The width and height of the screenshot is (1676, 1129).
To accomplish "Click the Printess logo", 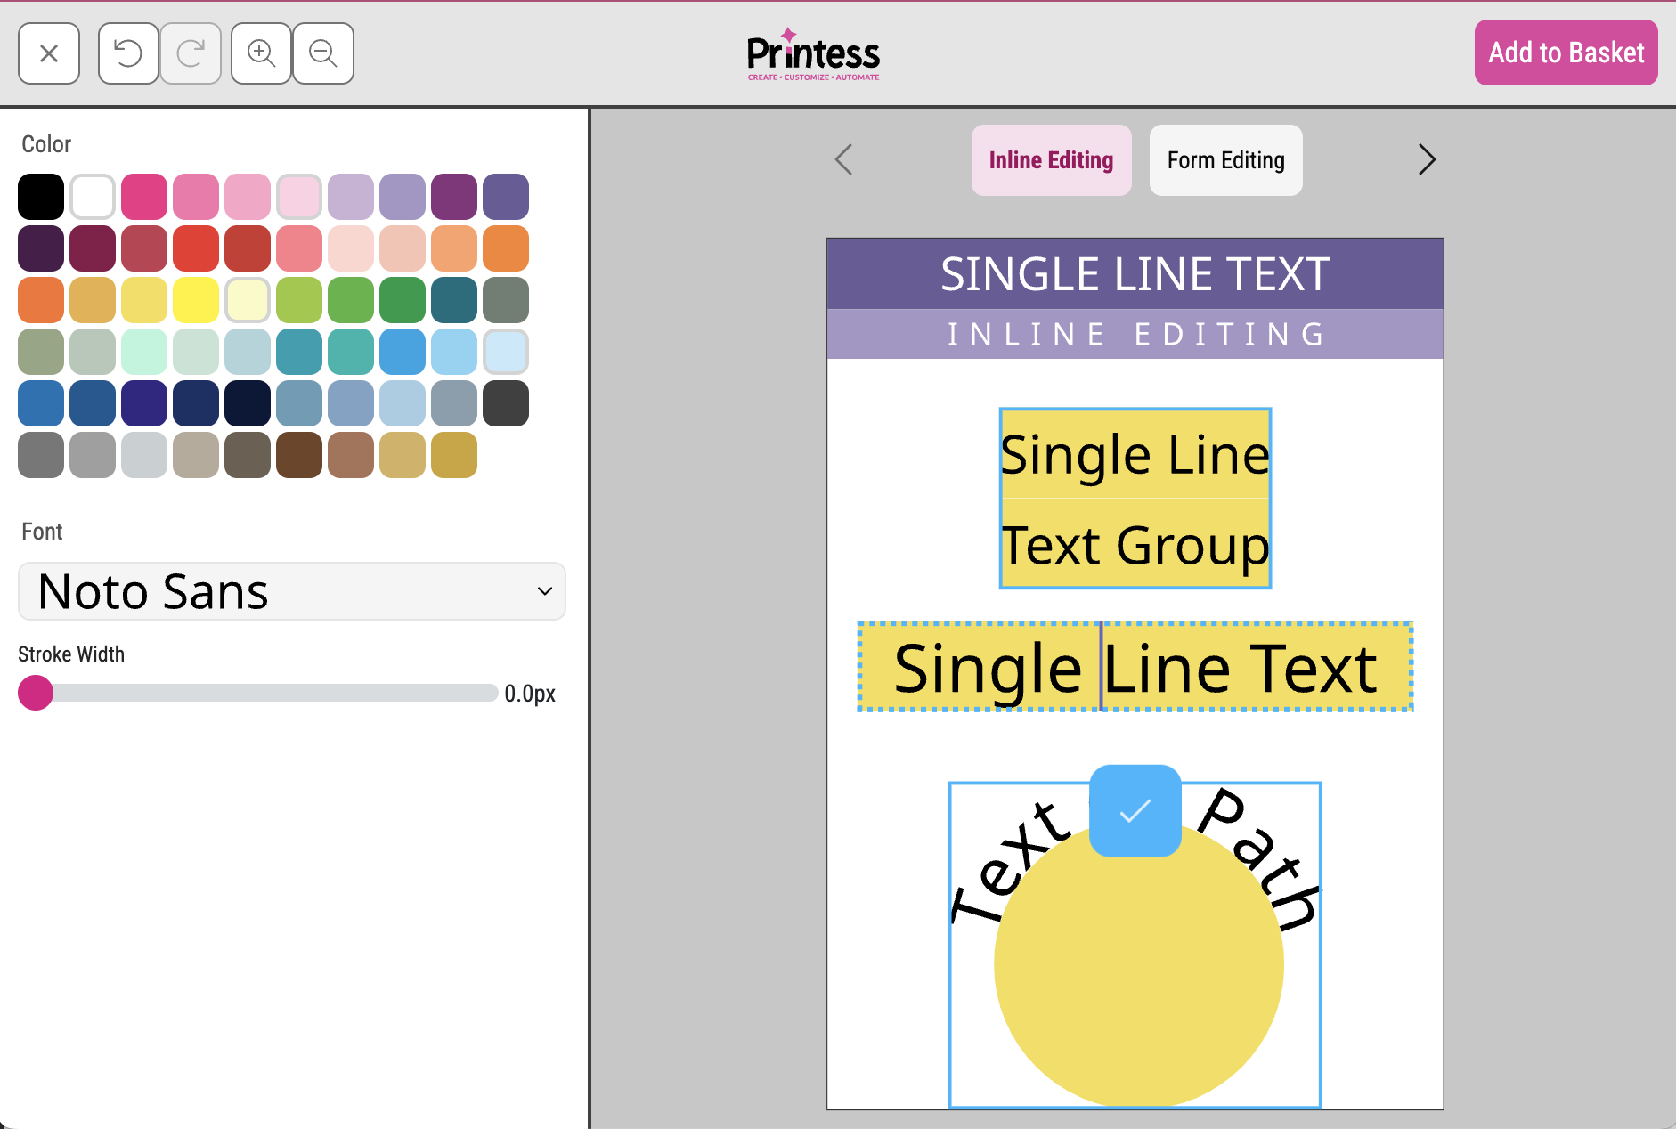I will tap(813, 53).
